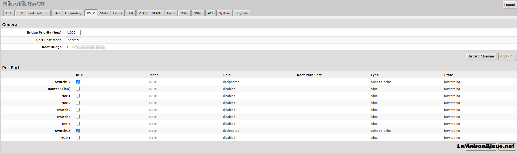The image size is (518, 153).
Task: Click the Mode column header
Action: (x=154, y=75)
